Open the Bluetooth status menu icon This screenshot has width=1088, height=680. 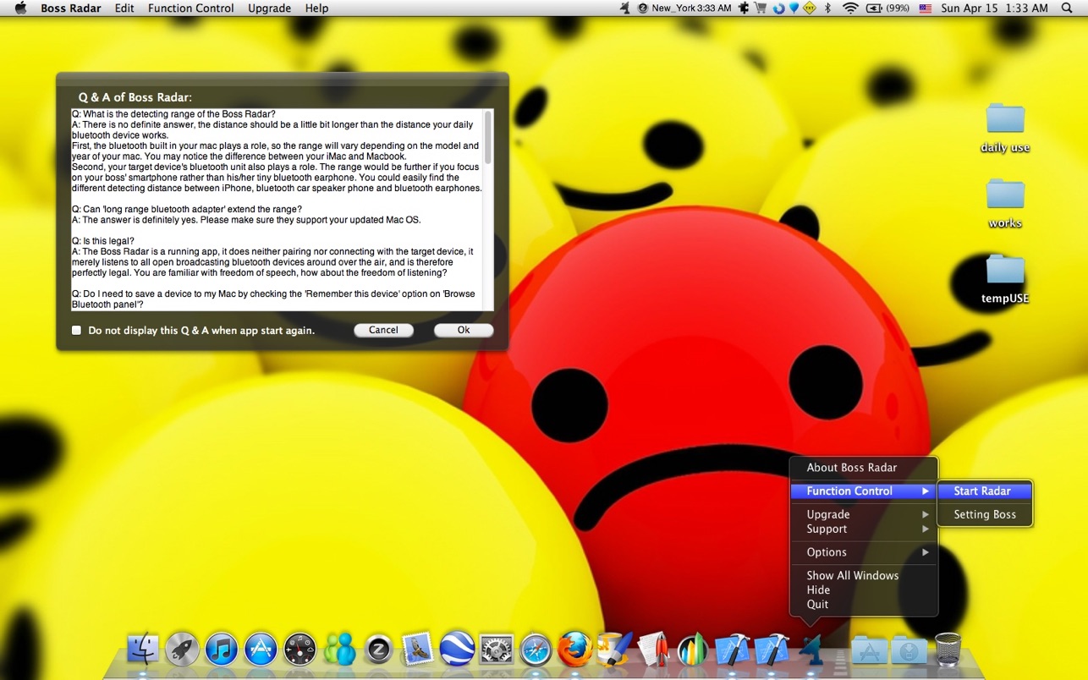coord(828,8)
